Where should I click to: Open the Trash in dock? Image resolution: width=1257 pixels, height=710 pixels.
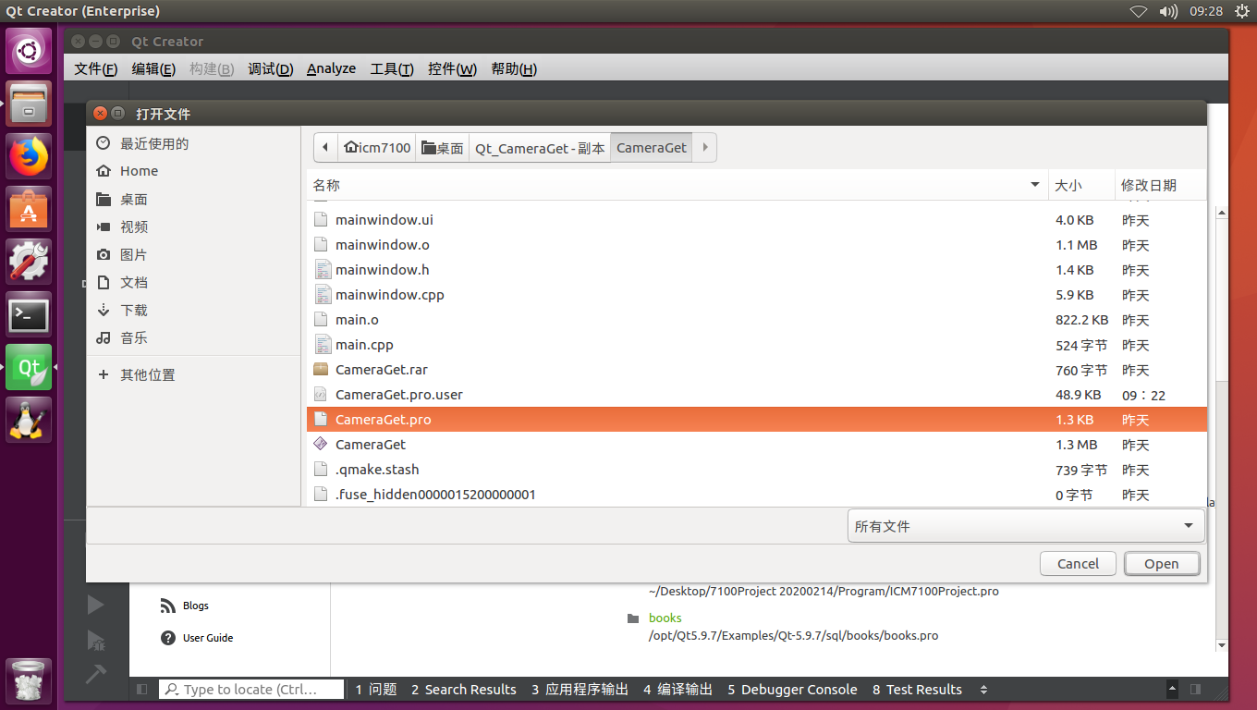point(29,681)
